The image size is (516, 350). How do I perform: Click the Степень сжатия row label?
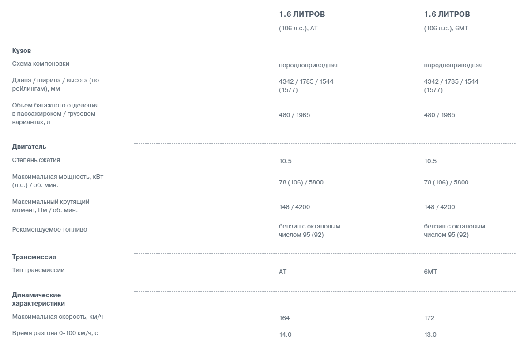click(x=36, y=160)
